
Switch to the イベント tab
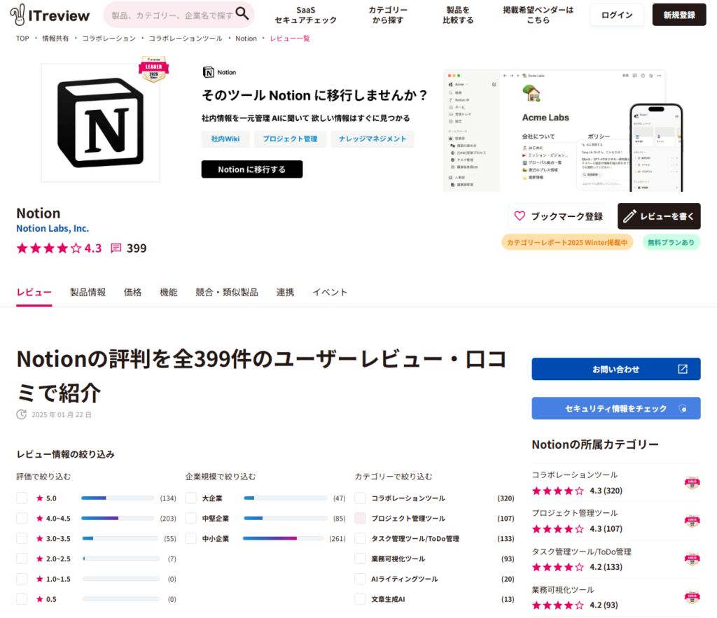330,293
